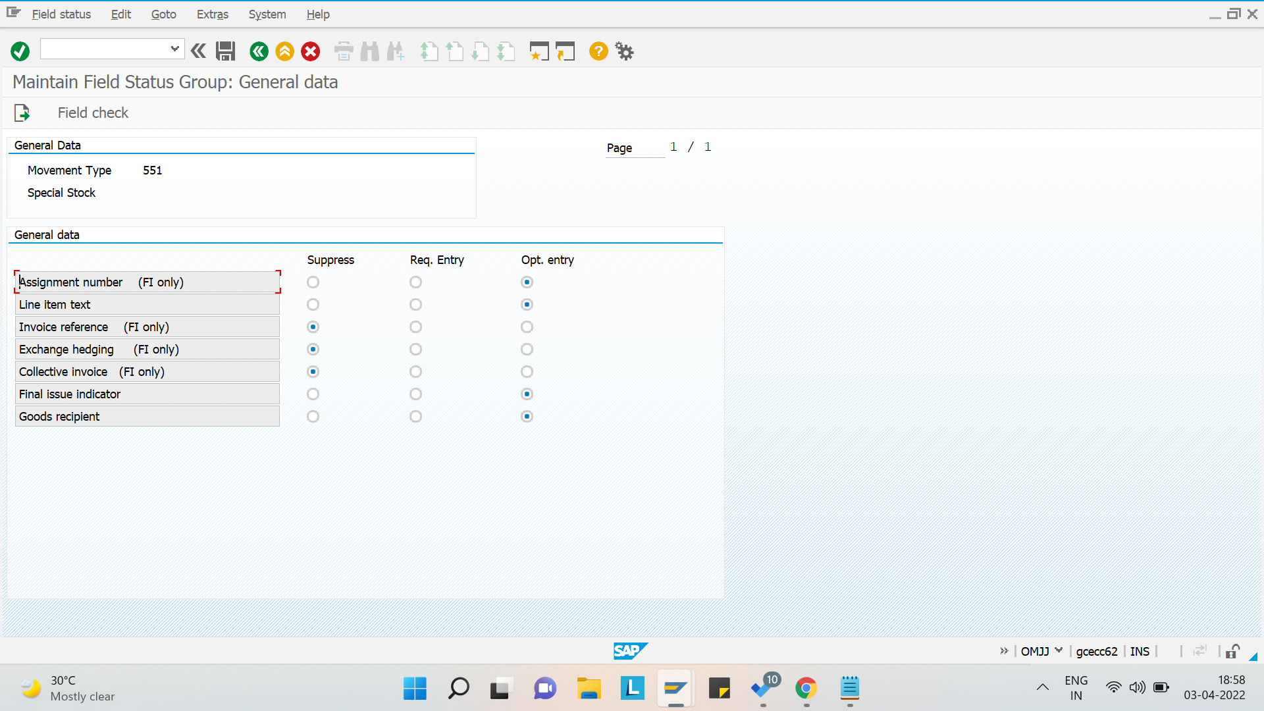Click the icon left of Field check

(x=22, y=113)
